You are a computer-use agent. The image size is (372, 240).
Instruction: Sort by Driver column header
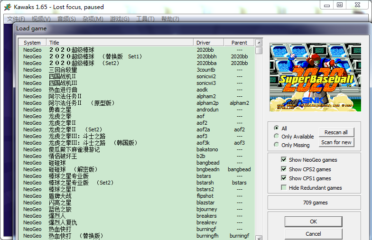point(208,43)
